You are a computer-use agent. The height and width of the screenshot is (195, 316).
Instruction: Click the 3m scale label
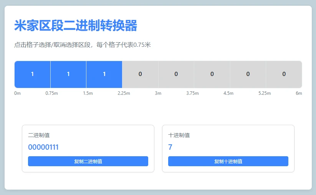tap(158, 93)
